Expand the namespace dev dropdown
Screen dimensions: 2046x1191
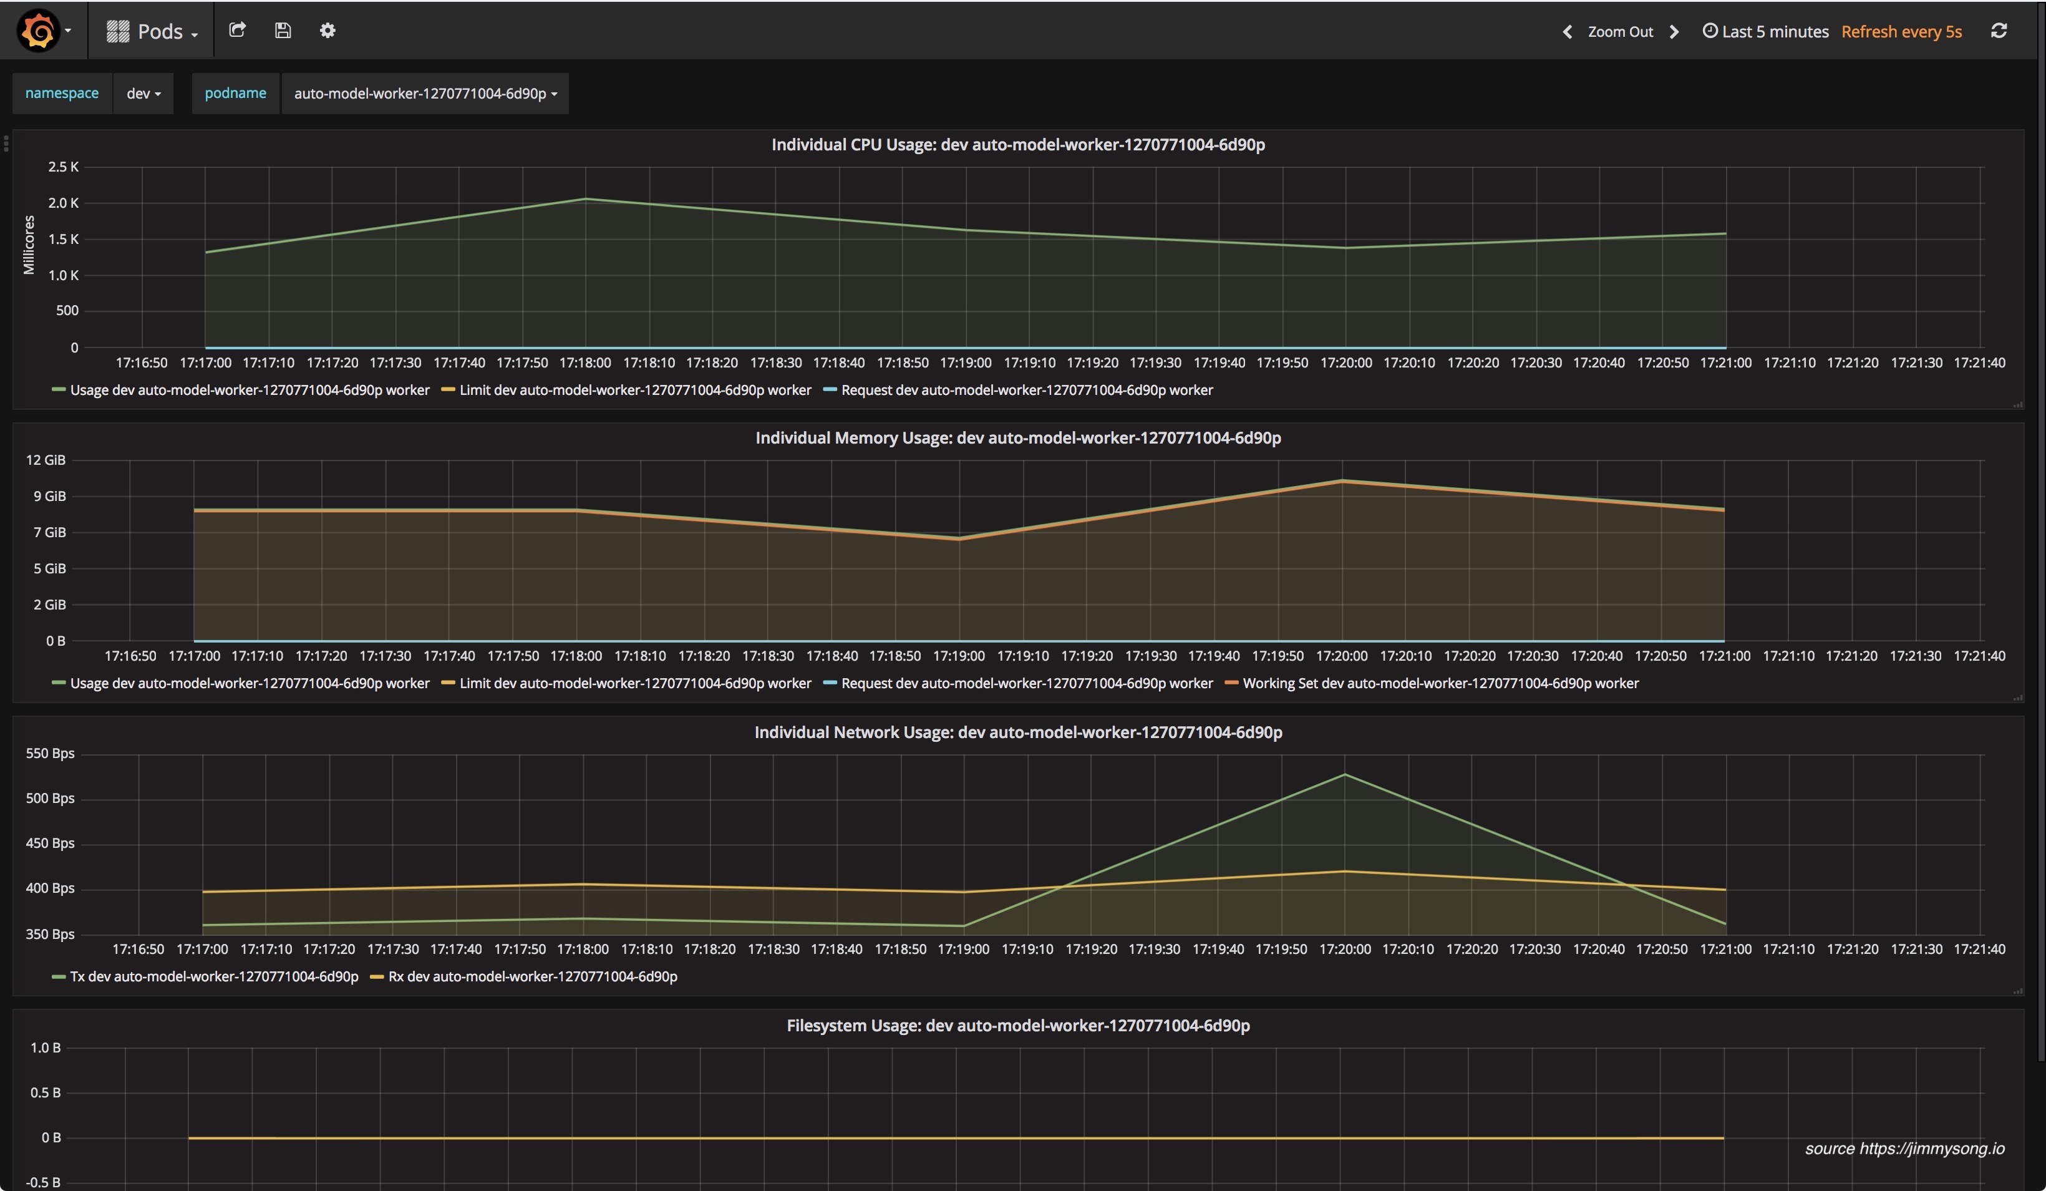tap(143, 94)
